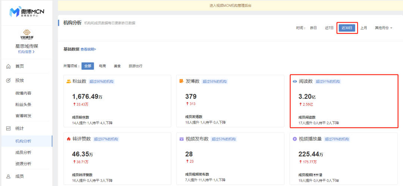This screenshot has width=403, height=186.
Task: Click the 超过91%的机构 badge
Action: (x=328, y=81)
